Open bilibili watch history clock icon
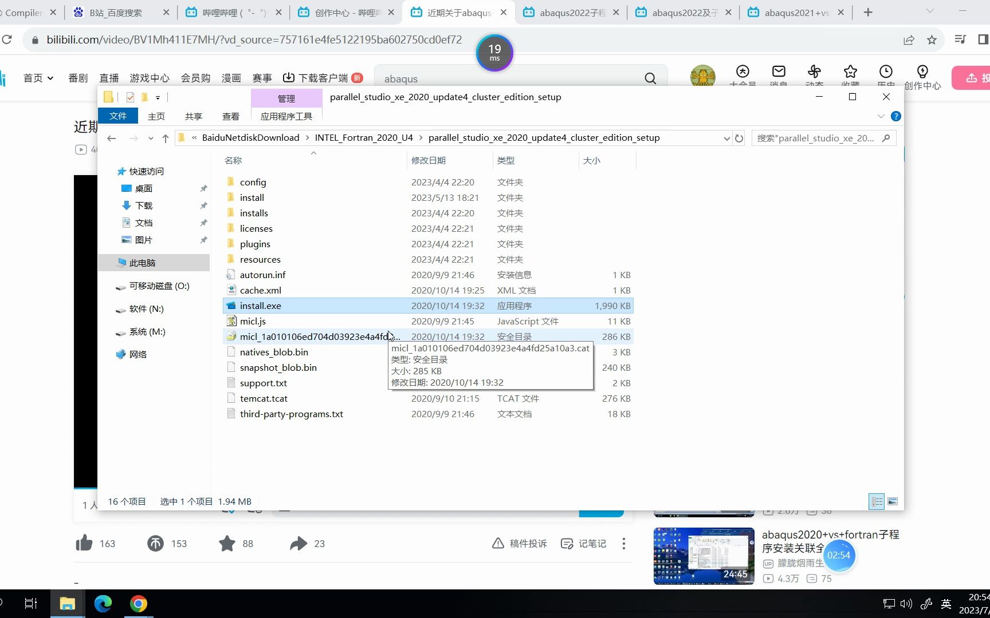990x618 pixels. [886, 72]
